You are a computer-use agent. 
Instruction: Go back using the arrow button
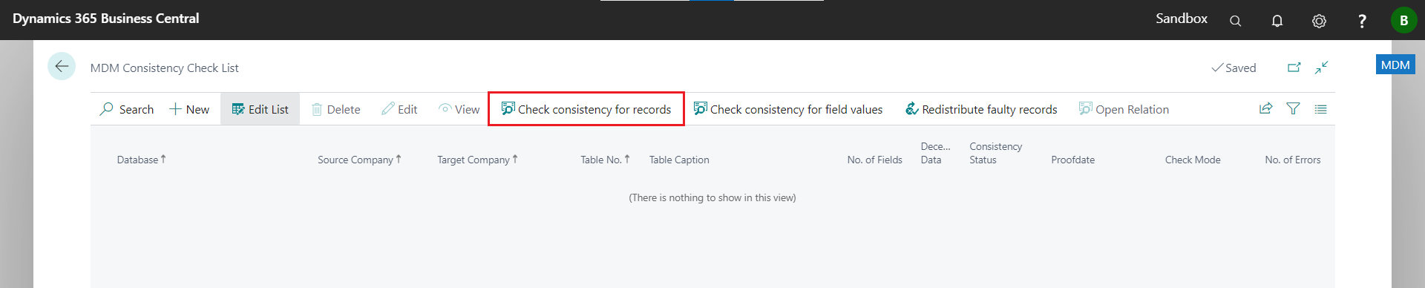tap(62, 66)
